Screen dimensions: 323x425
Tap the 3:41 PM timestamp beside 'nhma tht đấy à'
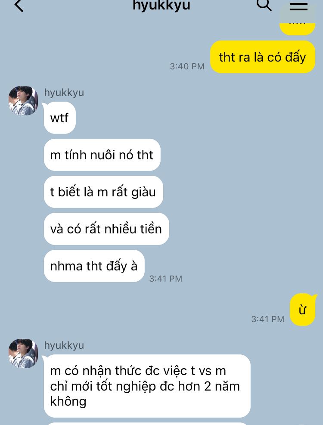[x=166, y=278]
